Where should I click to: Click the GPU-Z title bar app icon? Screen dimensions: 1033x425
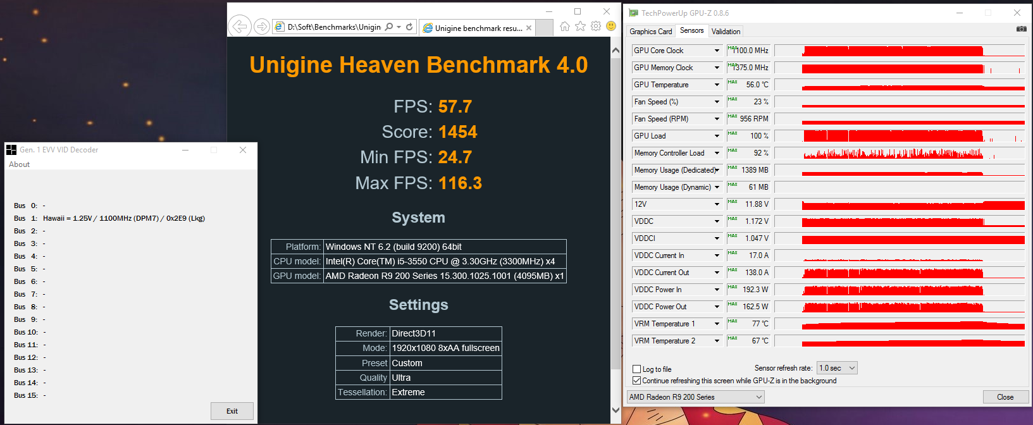[633, 13]
